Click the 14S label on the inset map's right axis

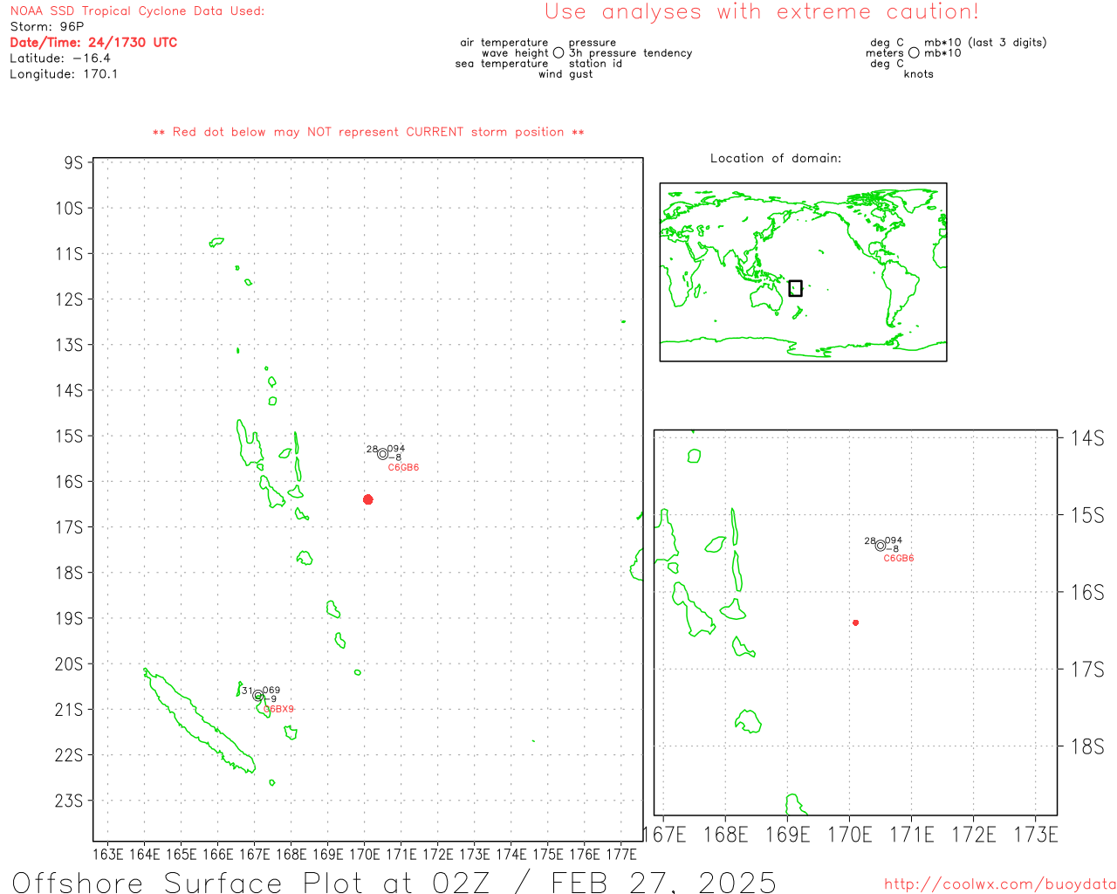click(1087, 438)
